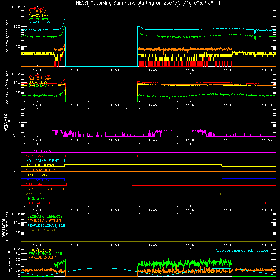The width and height of the screenshot is (280, 280).
Task: Select the DECIMATION_WEIGHT legend entry
Action: [x=44, y=221]
